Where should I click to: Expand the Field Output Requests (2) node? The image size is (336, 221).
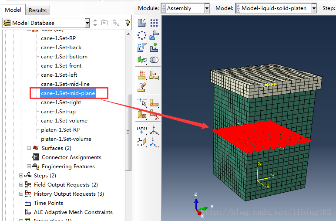click(21, 185)
